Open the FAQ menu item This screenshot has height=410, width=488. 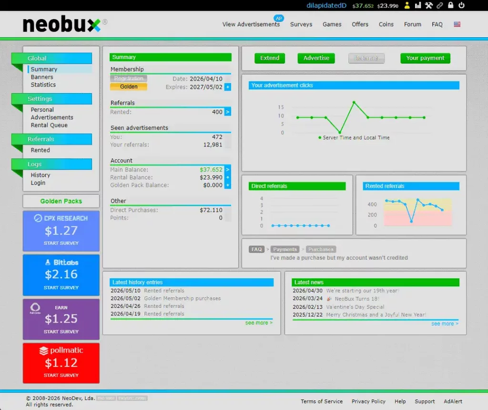tap(437, 24)
